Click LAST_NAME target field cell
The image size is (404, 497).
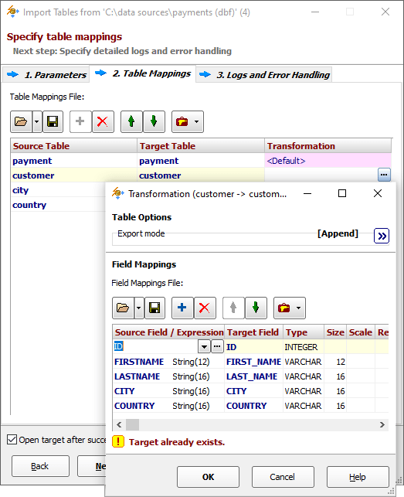pos(253,376)
